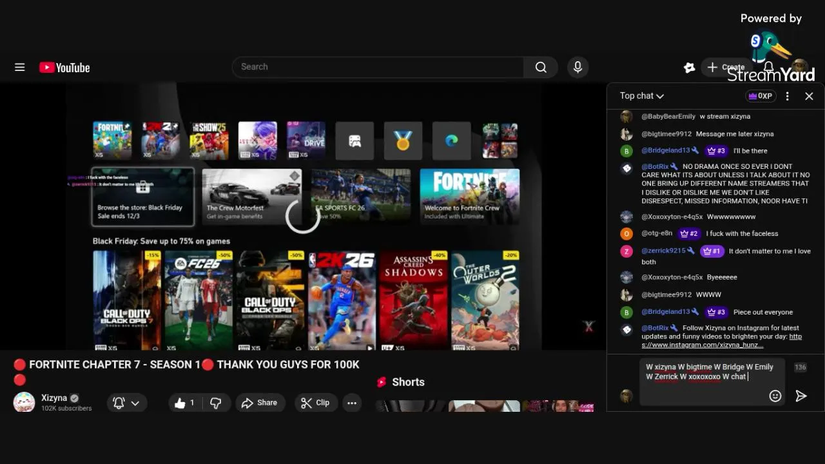Send the chat message arrow
825x464 pixels.
pos(801,396)
